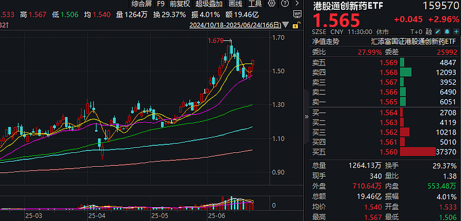This screenshot has width=461, height=221.
Task: Add to watchlist with plus icon
Action: (x=456, y=32)
